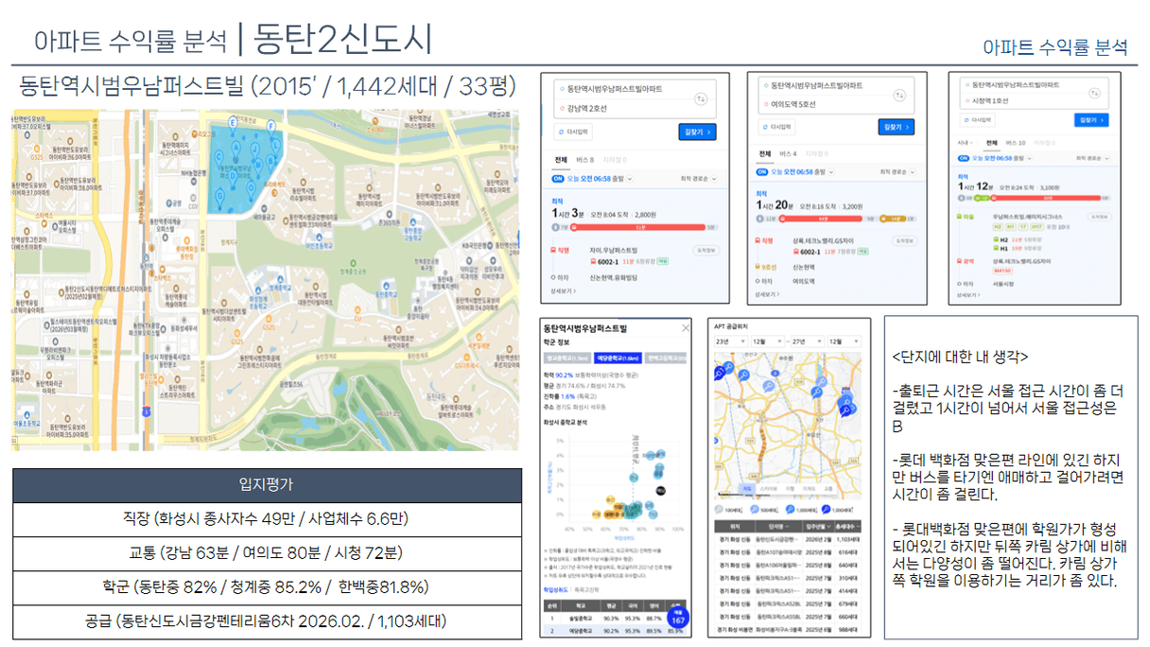This screenshot has width=1150, height=647.
Task: Click red 51분 bus segment bar in 강남역 route
Action: [x=638, y=227]
